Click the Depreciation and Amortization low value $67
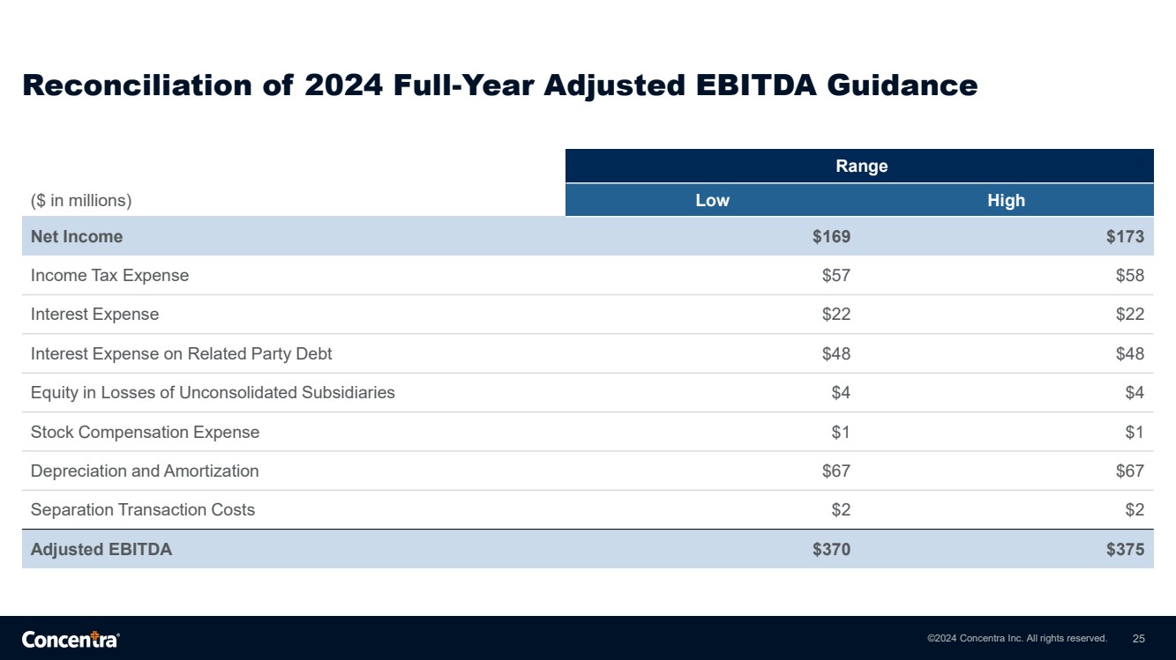The height and width of the screenshot is (660, 1176). (x=836, y=471)
